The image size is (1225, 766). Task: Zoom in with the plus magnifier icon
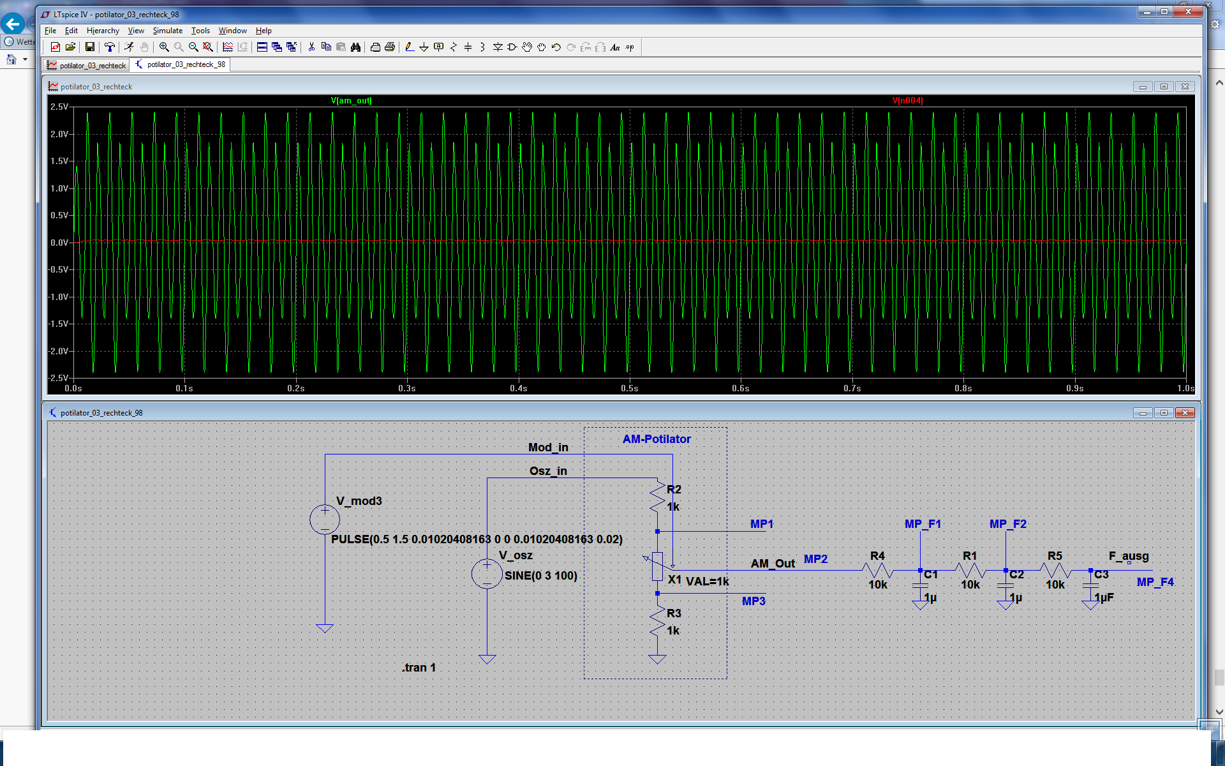tap(164, 47)
